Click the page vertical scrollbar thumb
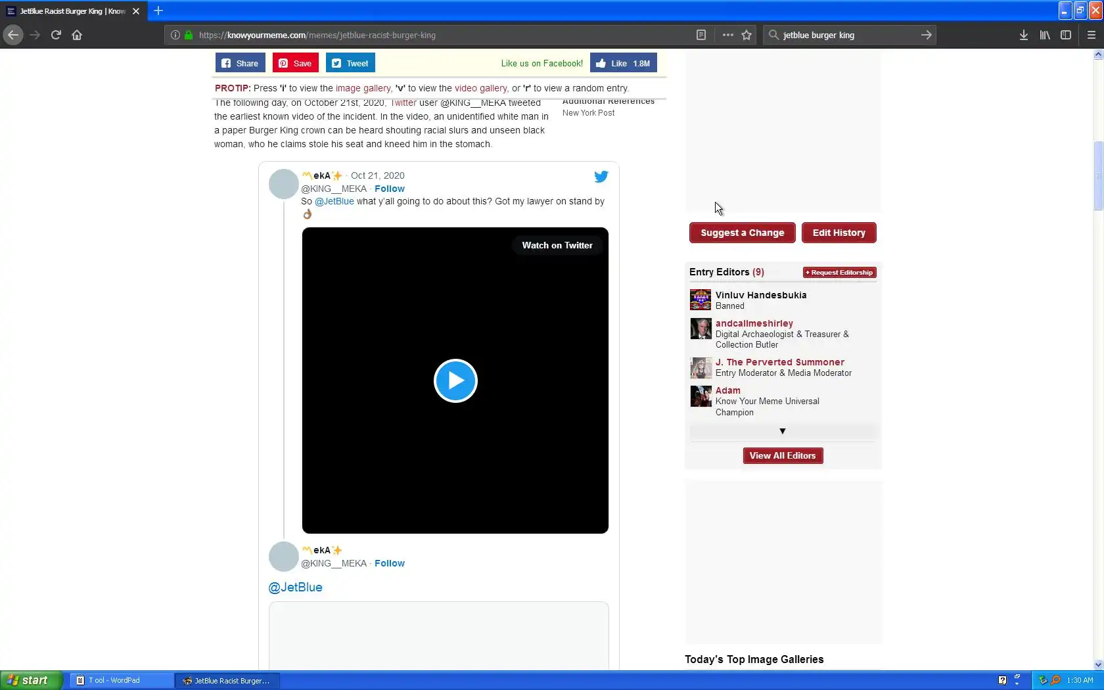Viewport: 1104px width, 690px height. click(x=1098, y=175)
